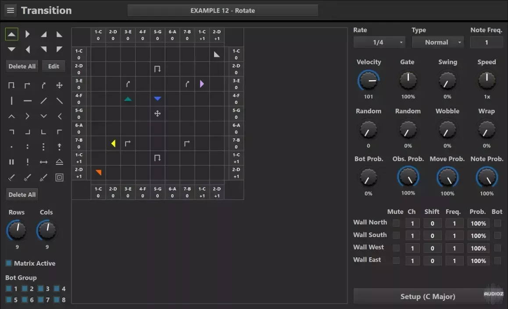508x309 pixels.
Task: Toggle Bot Group 6 checkbox
Action: pos(25,300)
